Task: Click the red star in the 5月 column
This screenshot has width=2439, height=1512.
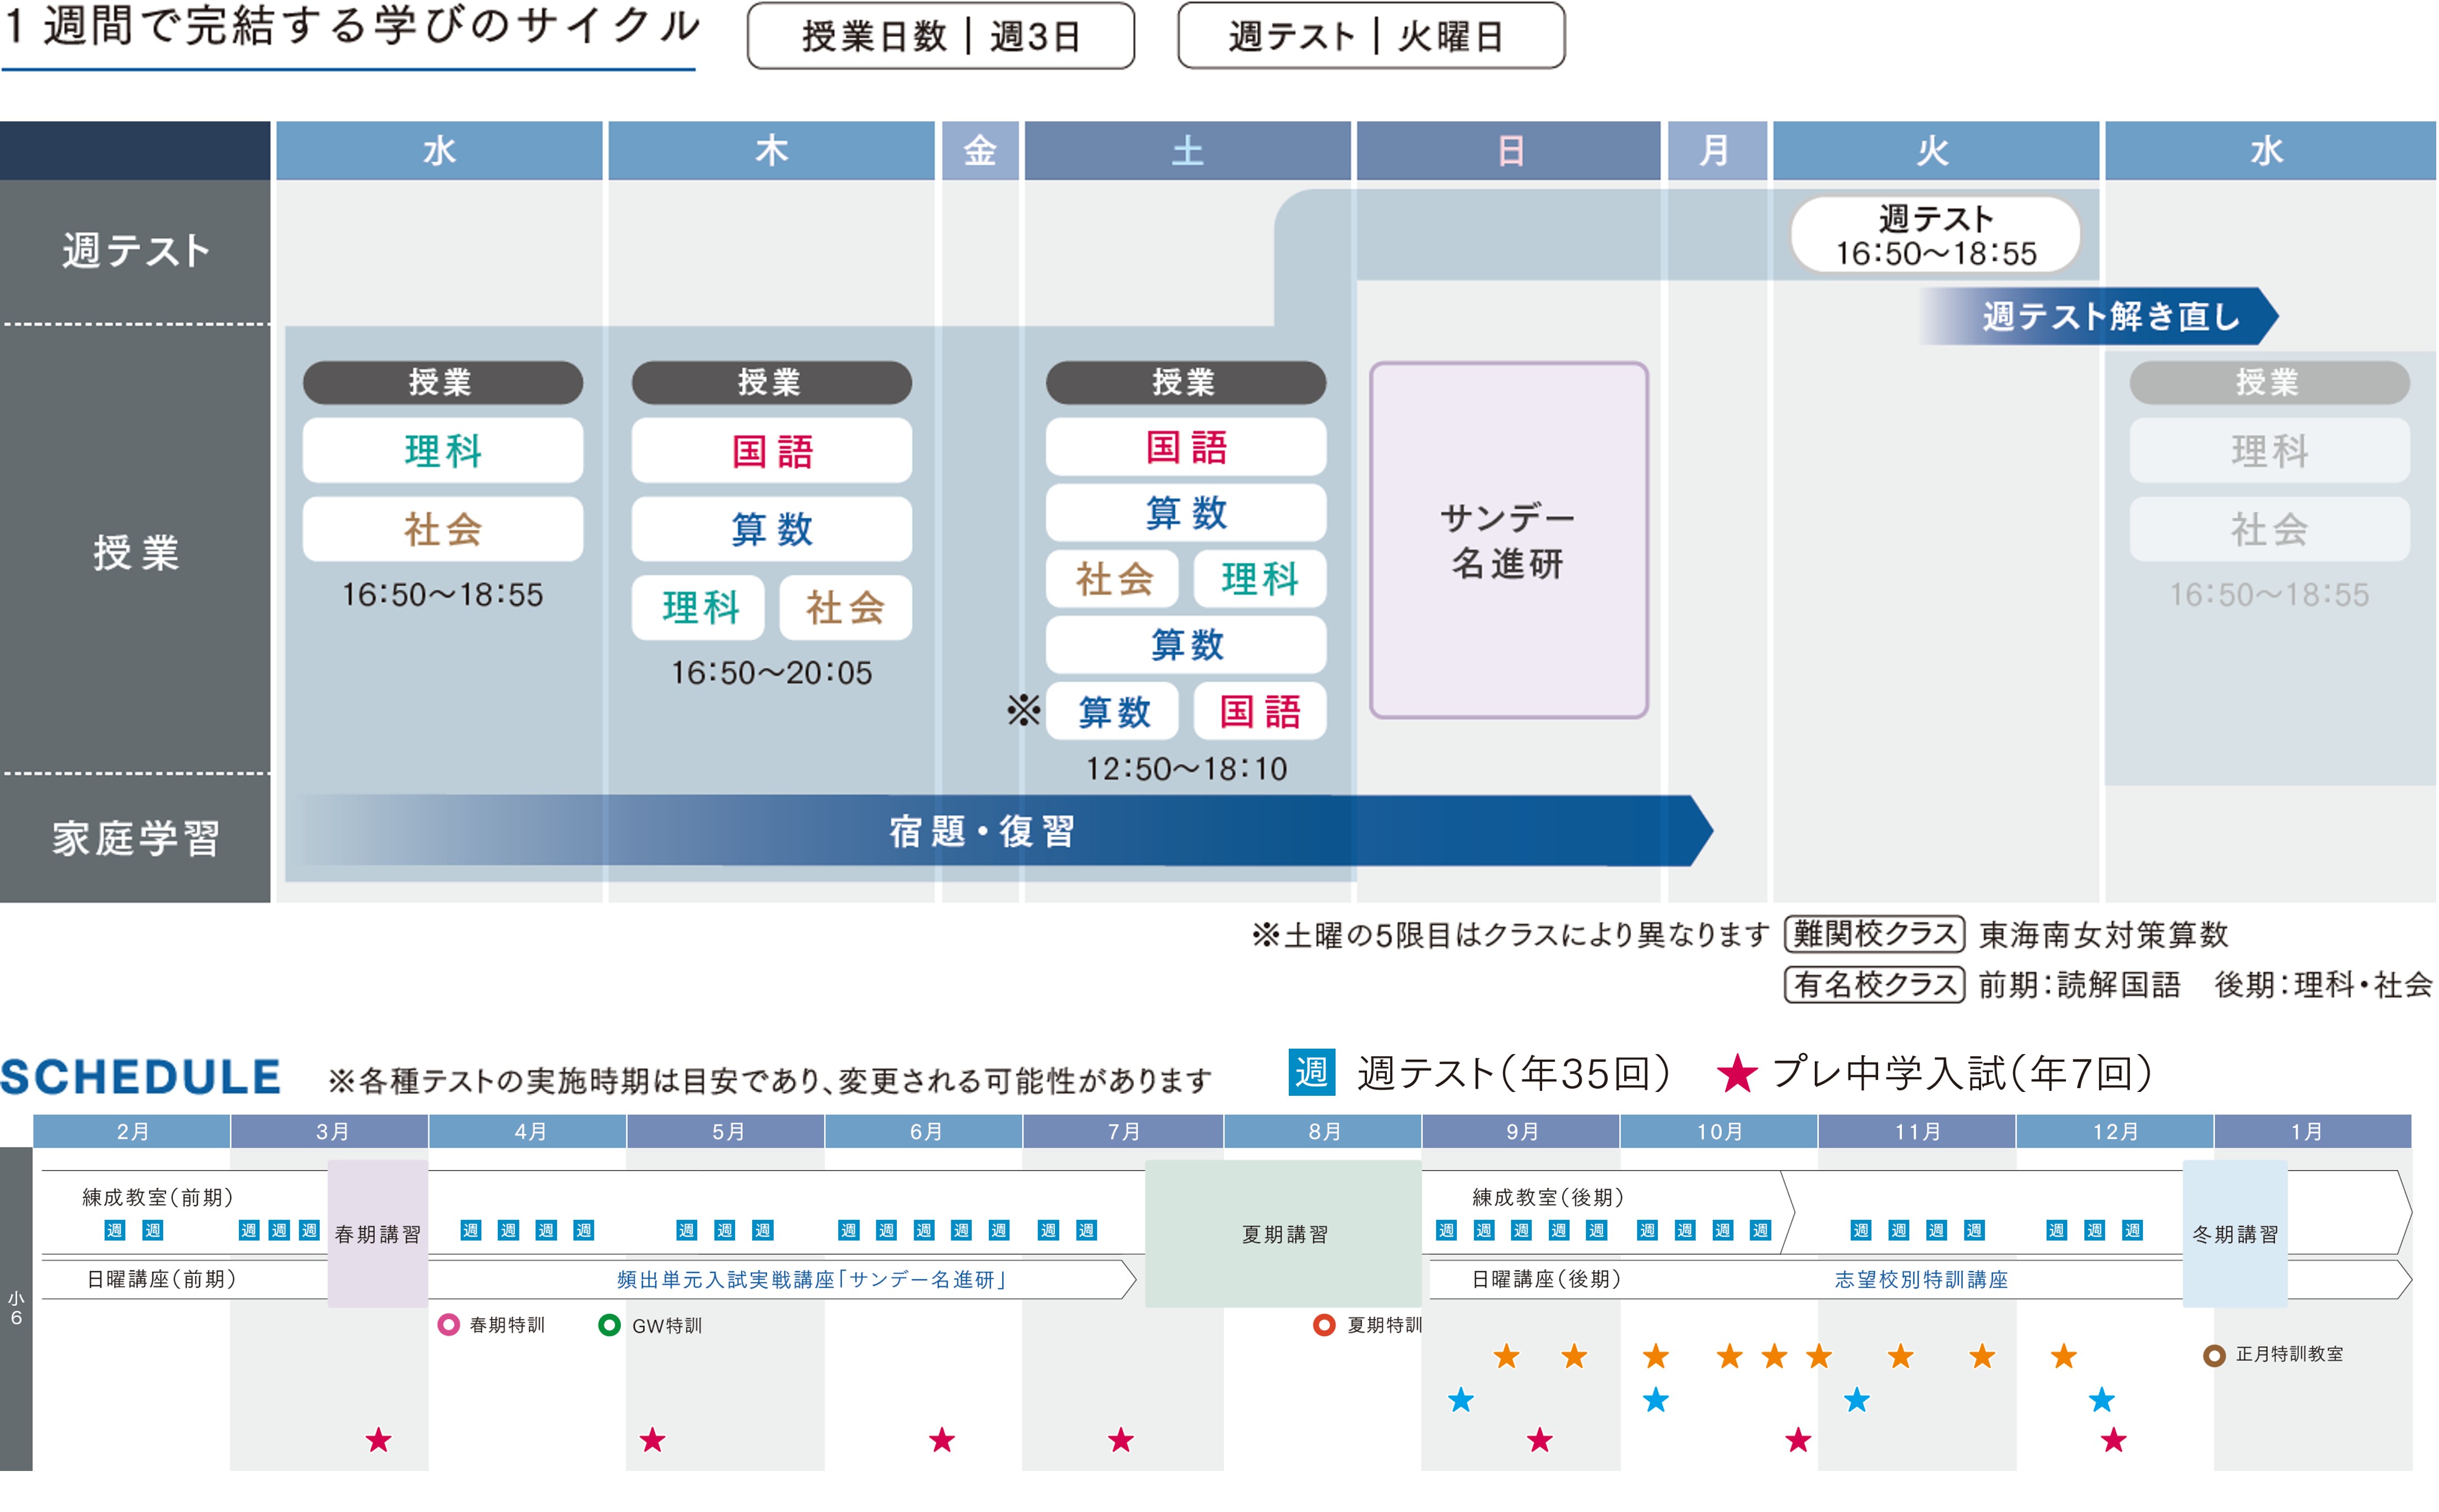Action: point(652,1440)
